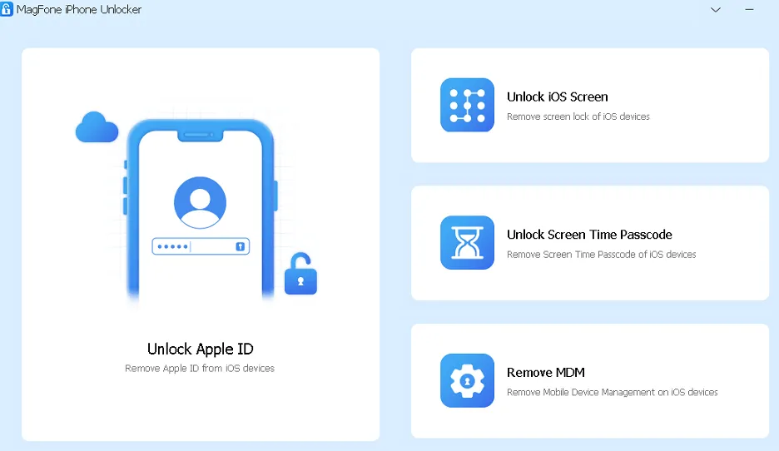
Task: Open the title bar chevron dropdown menu
Action: pyautogui.click(x=715, y=10)
